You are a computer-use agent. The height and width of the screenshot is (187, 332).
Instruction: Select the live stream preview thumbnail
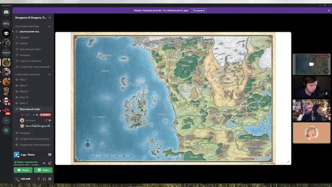point(311,64)
